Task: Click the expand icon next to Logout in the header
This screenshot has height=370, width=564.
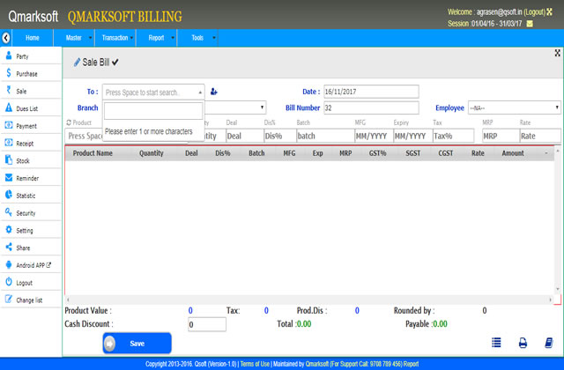Action: tap(549, 11)
